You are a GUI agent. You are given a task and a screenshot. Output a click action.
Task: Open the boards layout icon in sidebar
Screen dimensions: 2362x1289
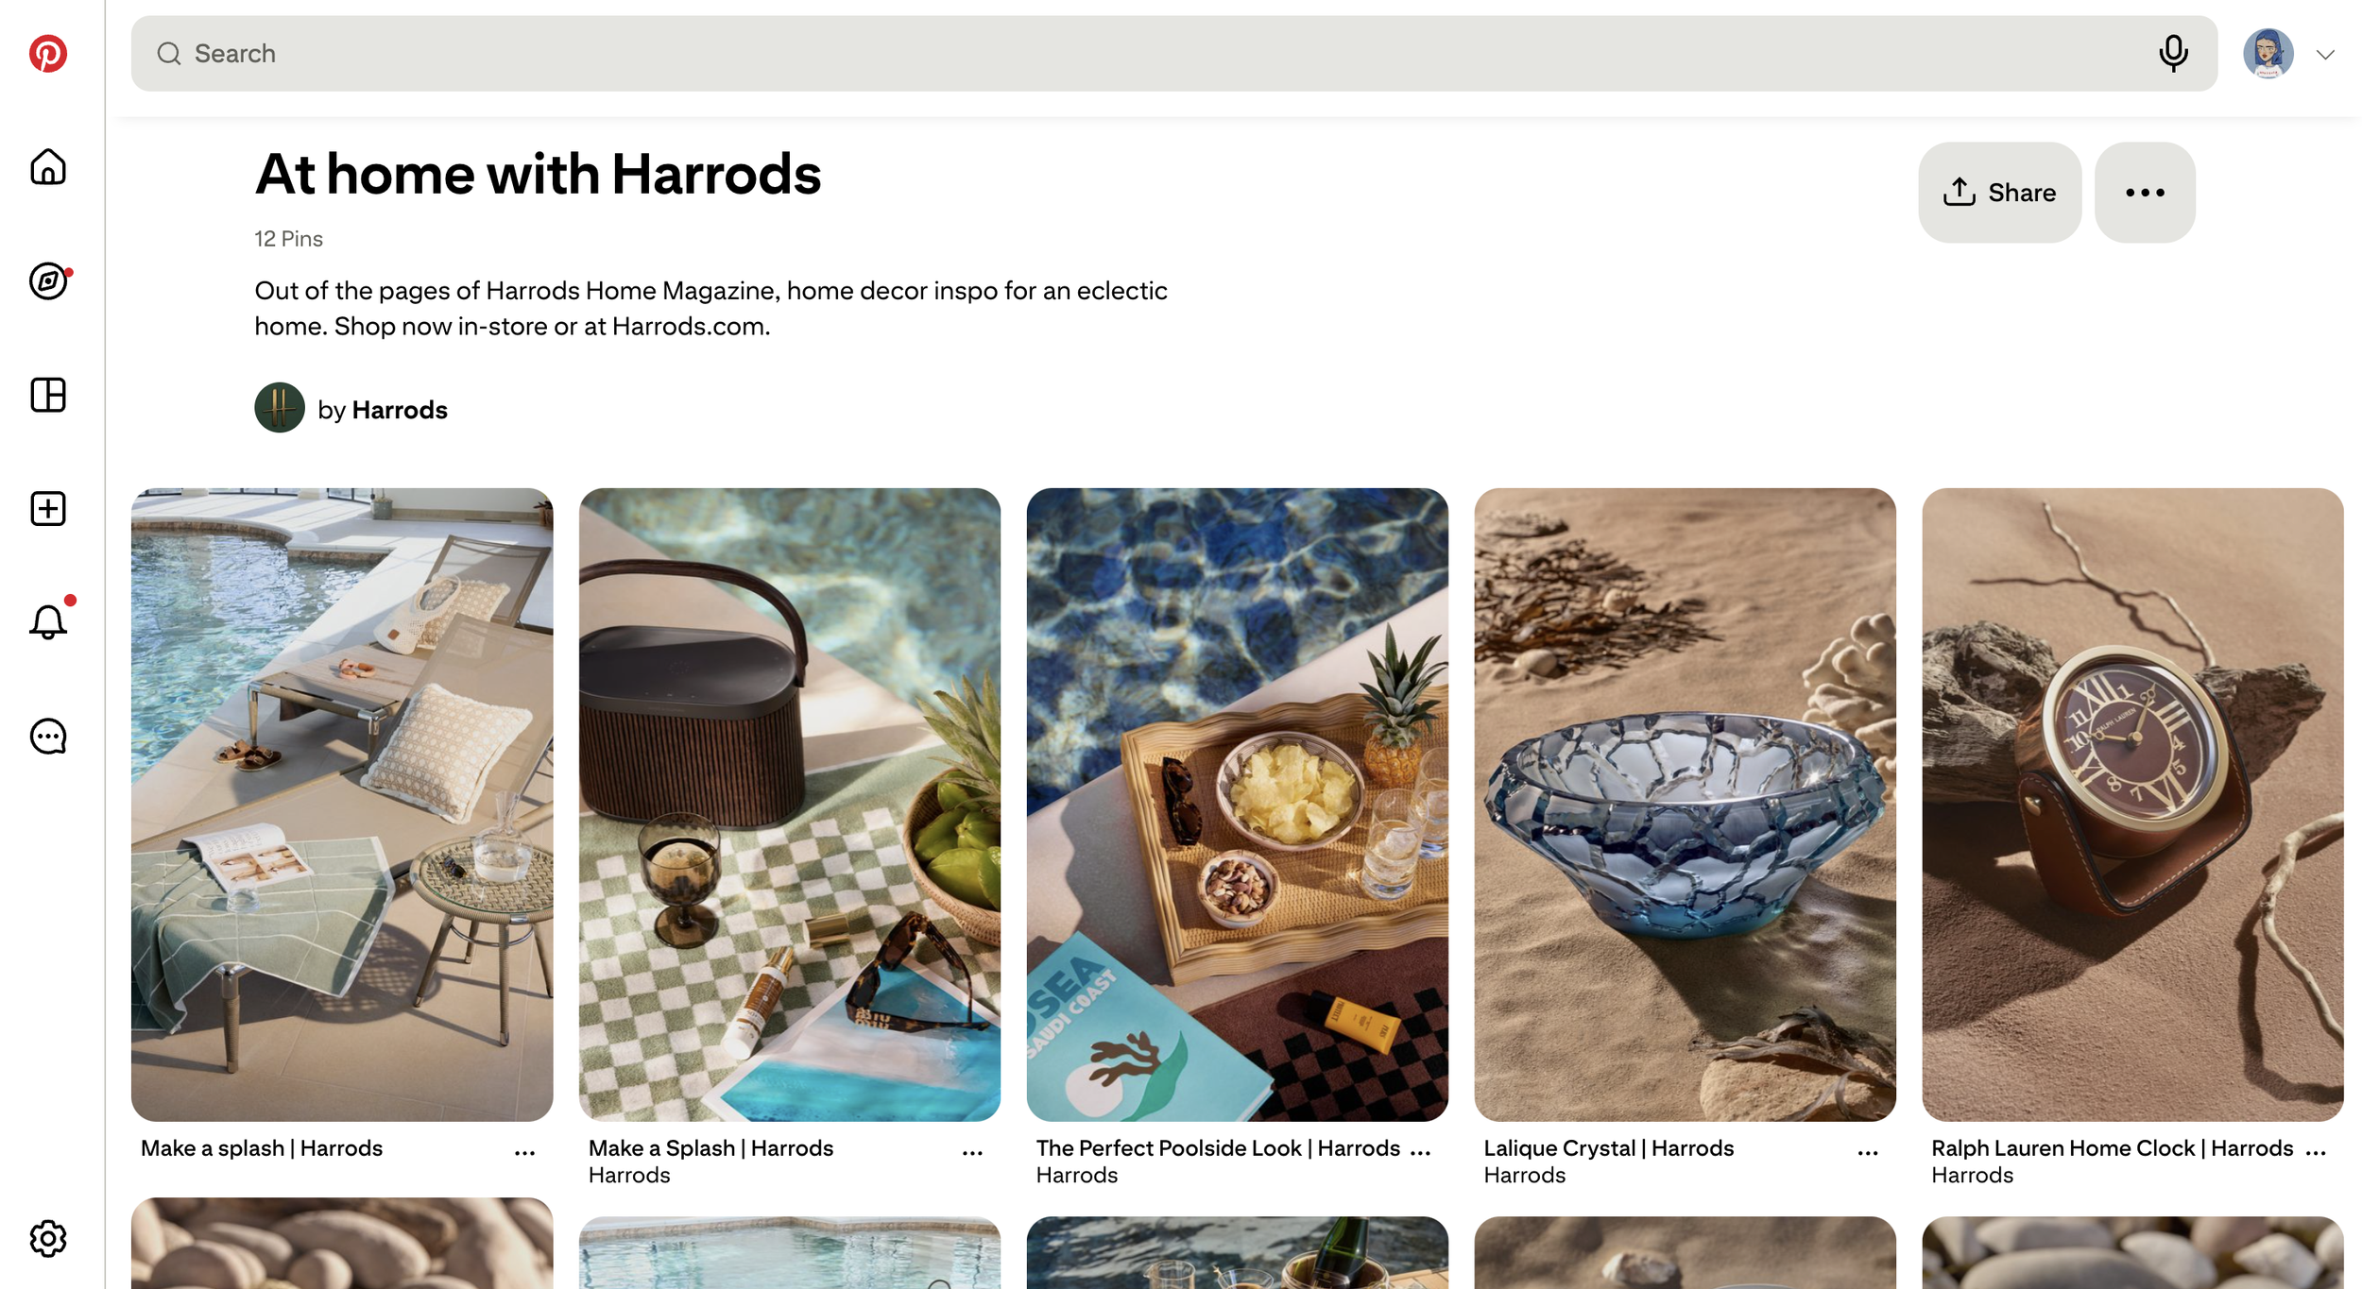[x=48, y=395]
